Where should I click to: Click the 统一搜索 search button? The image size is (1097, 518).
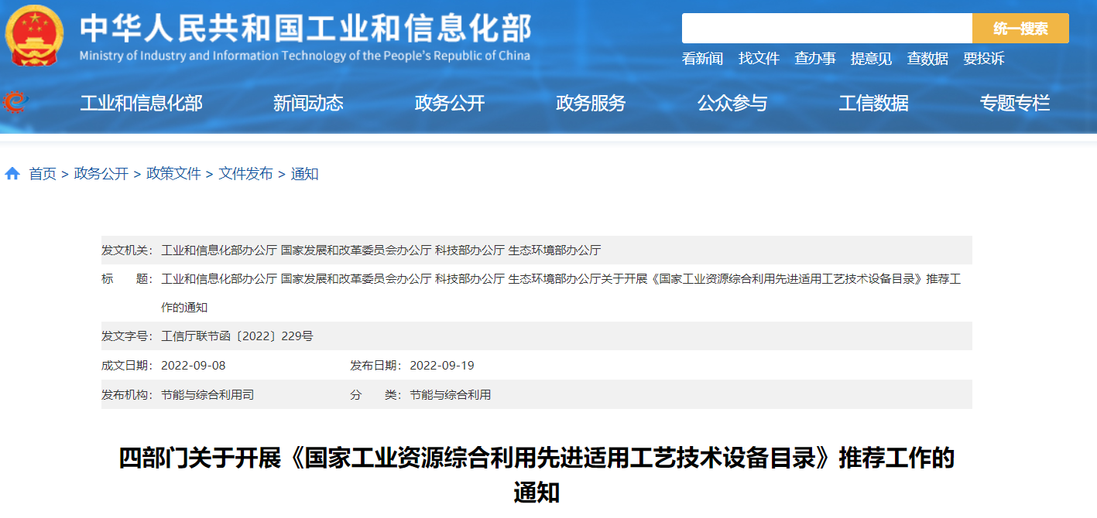tap(1020, 29)
